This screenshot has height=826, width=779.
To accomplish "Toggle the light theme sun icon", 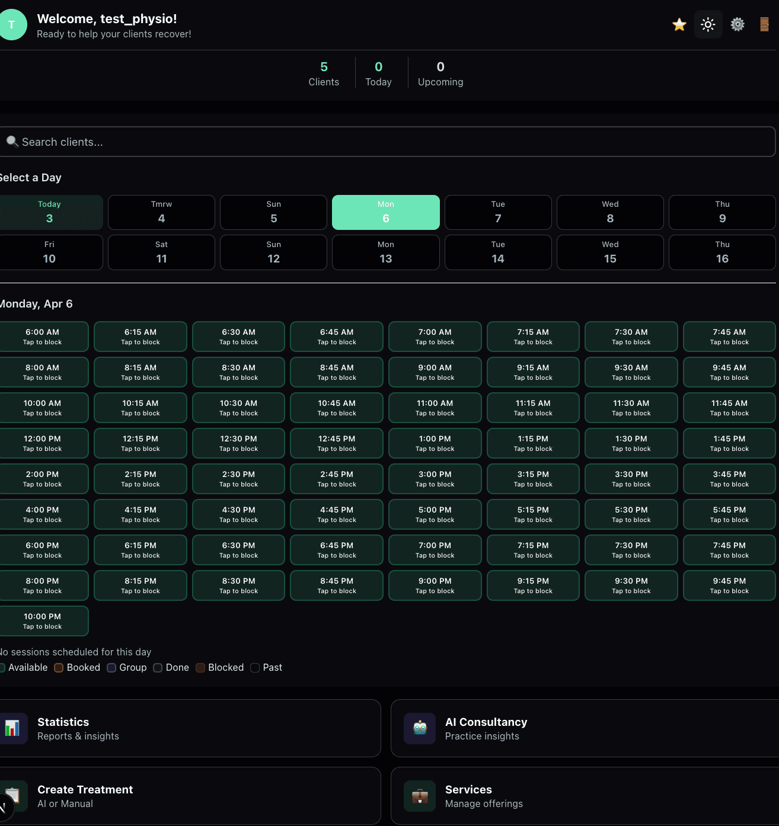I will point(708,24).
